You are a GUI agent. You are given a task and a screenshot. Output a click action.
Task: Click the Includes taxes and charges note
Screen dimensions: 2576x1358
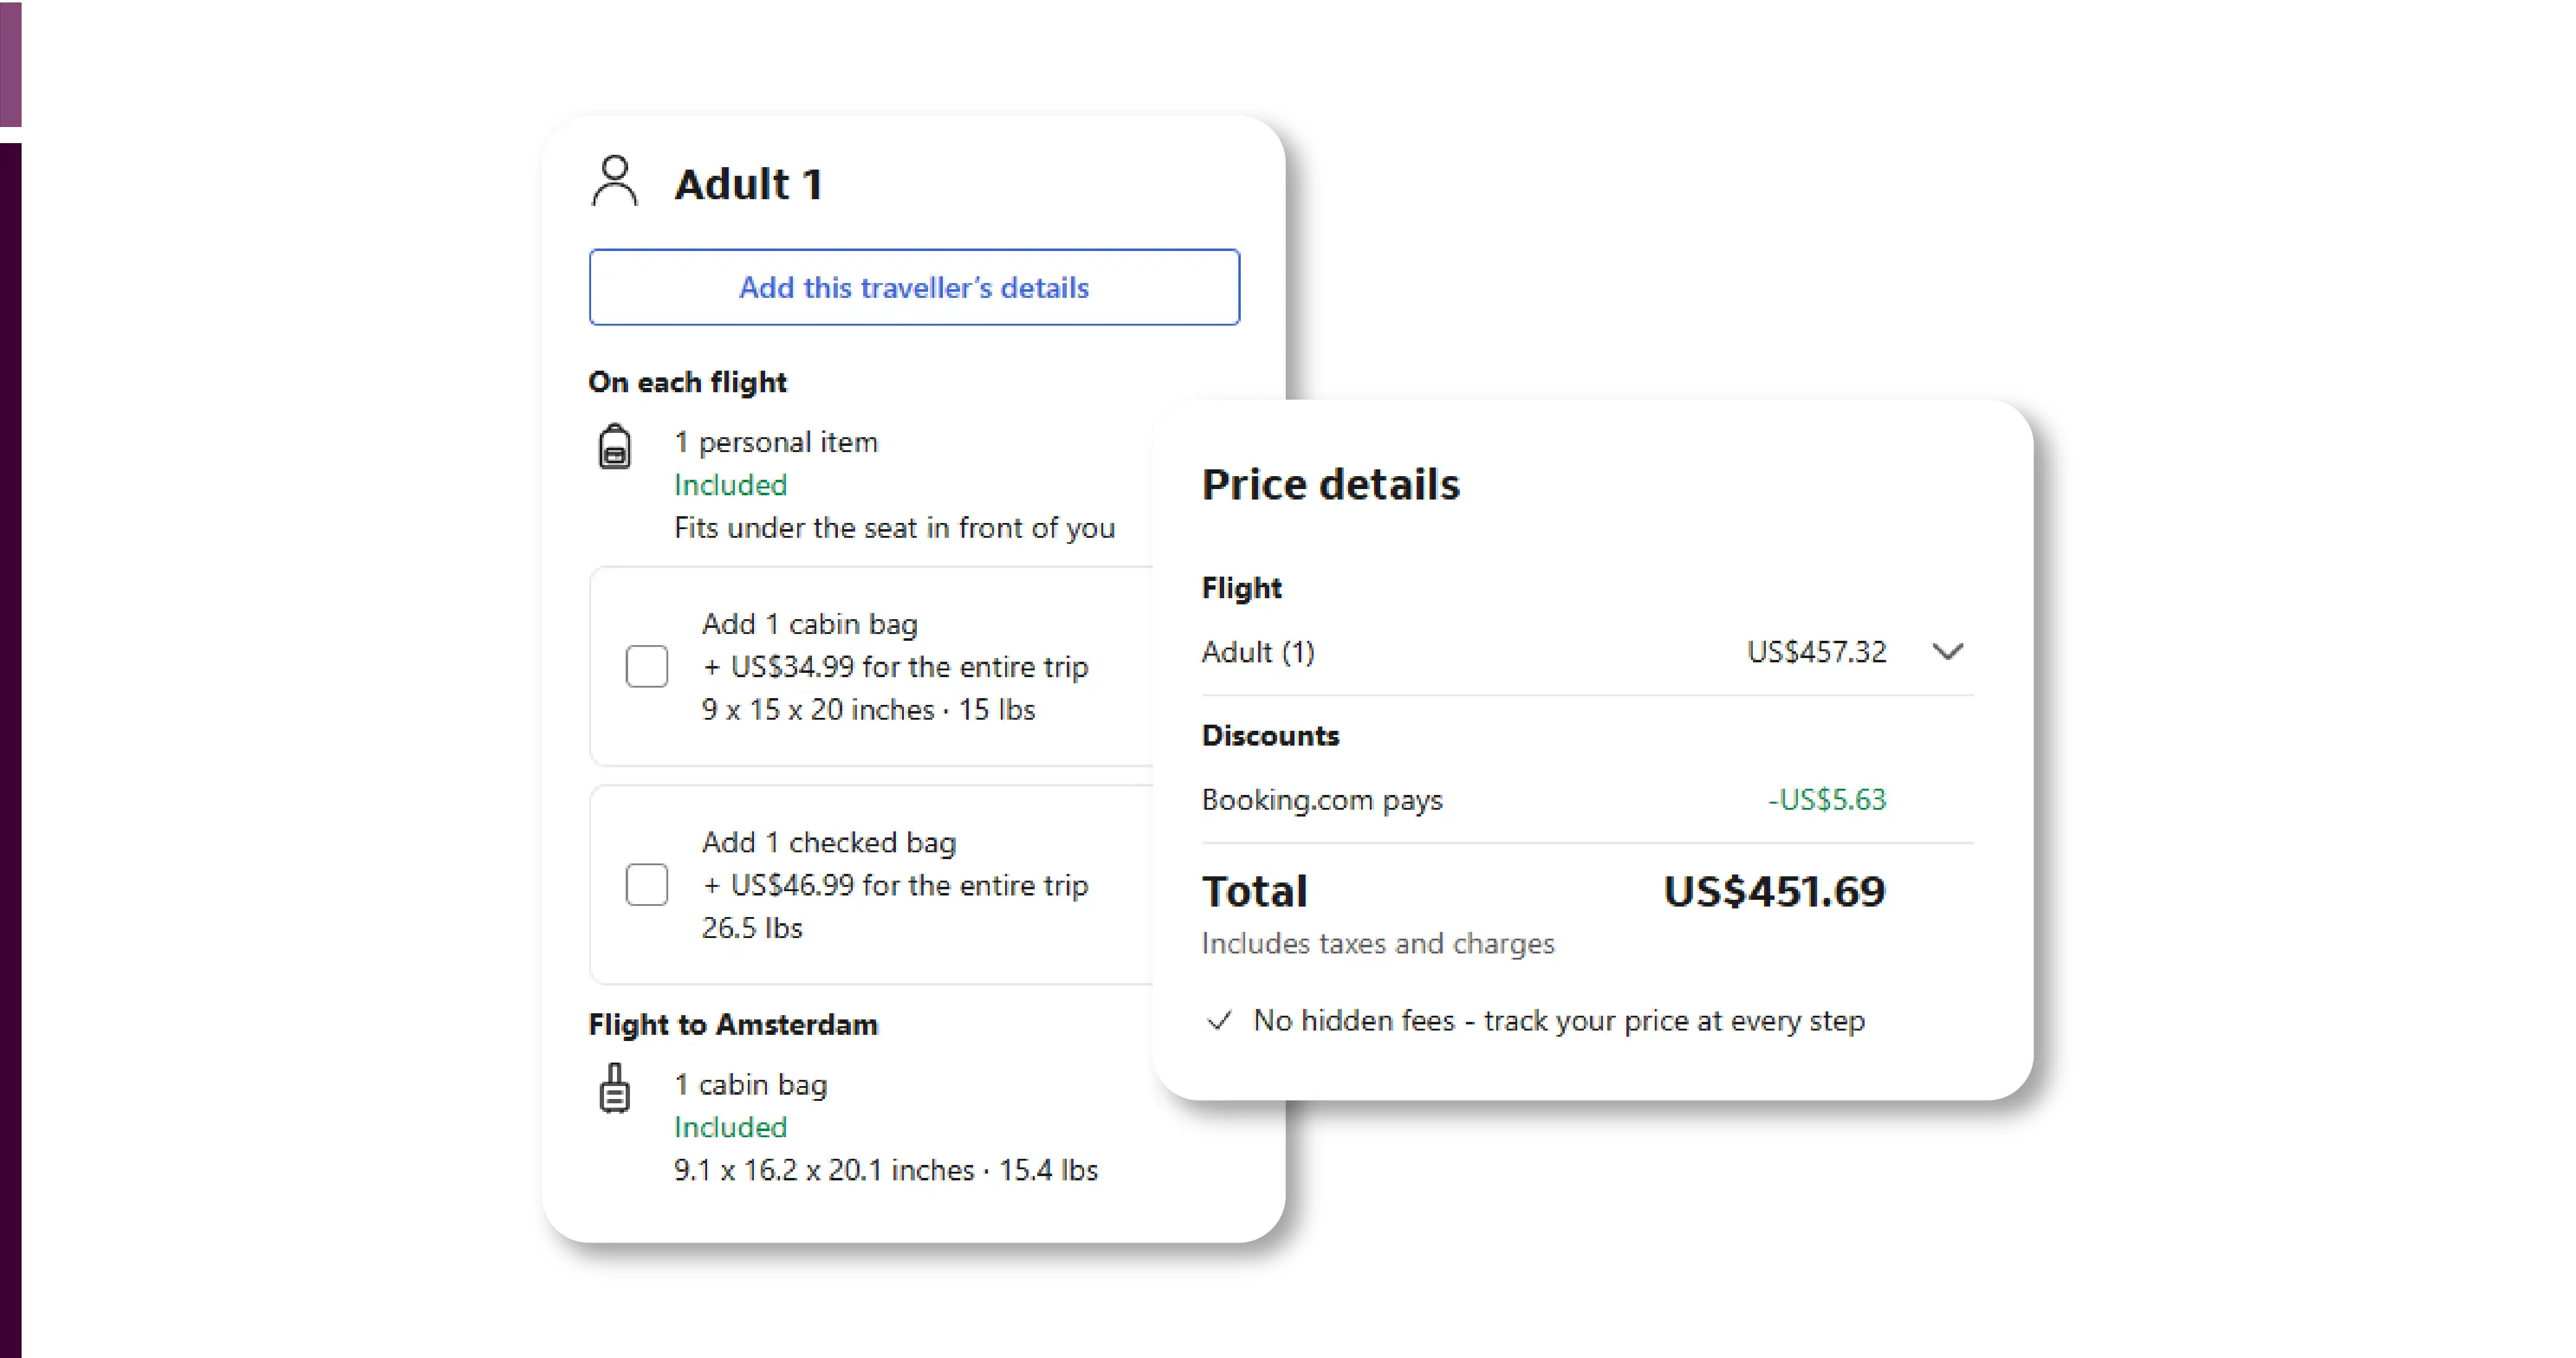pyautogui.click(x=1378, y=944)
